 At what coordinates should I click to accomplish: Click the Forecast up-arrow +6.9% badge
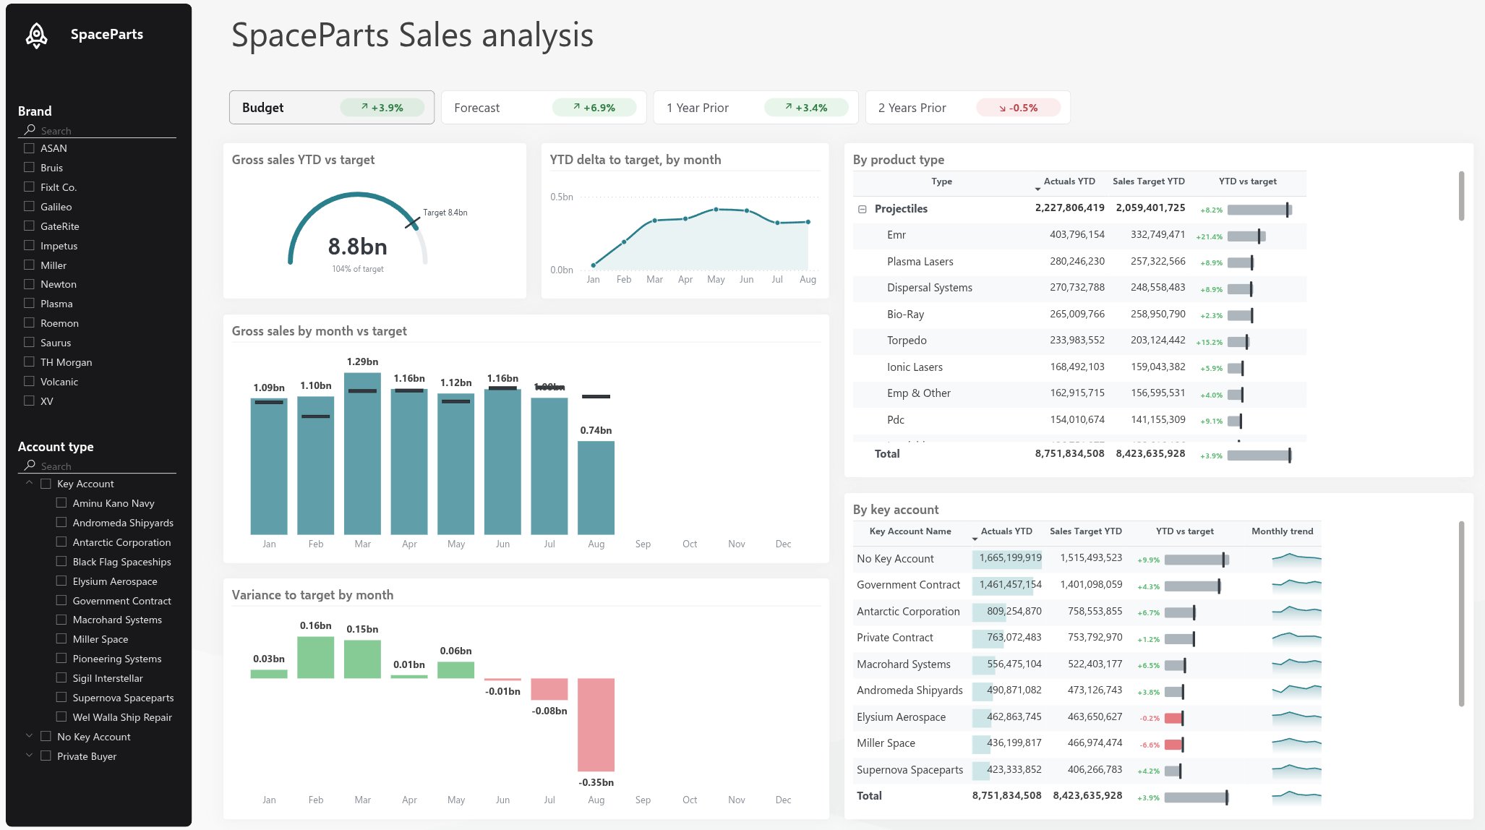pyautogui.click(x=594, y=108)
